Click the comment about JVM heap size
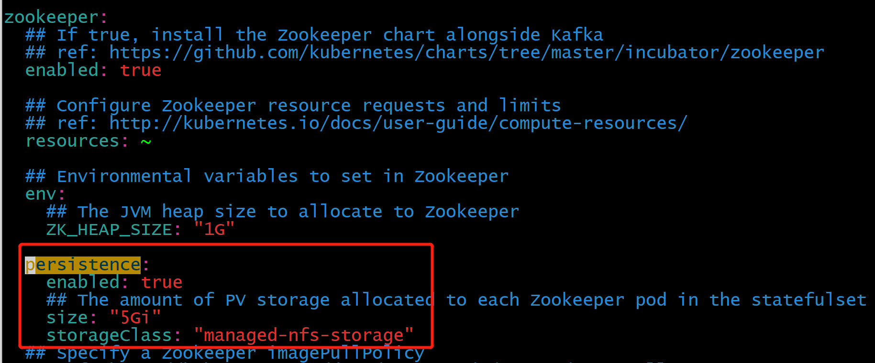This screenshot has height=363, width=875. [283, 212]
